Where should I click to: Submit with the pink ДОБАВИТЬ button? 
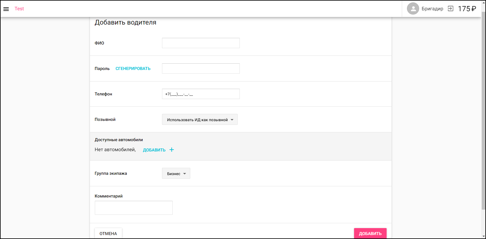point(370,233)
